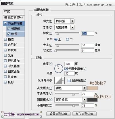Click the 软化 value field 0
Image resolution: width=115 pixels, height=119 pixels.
88,50
